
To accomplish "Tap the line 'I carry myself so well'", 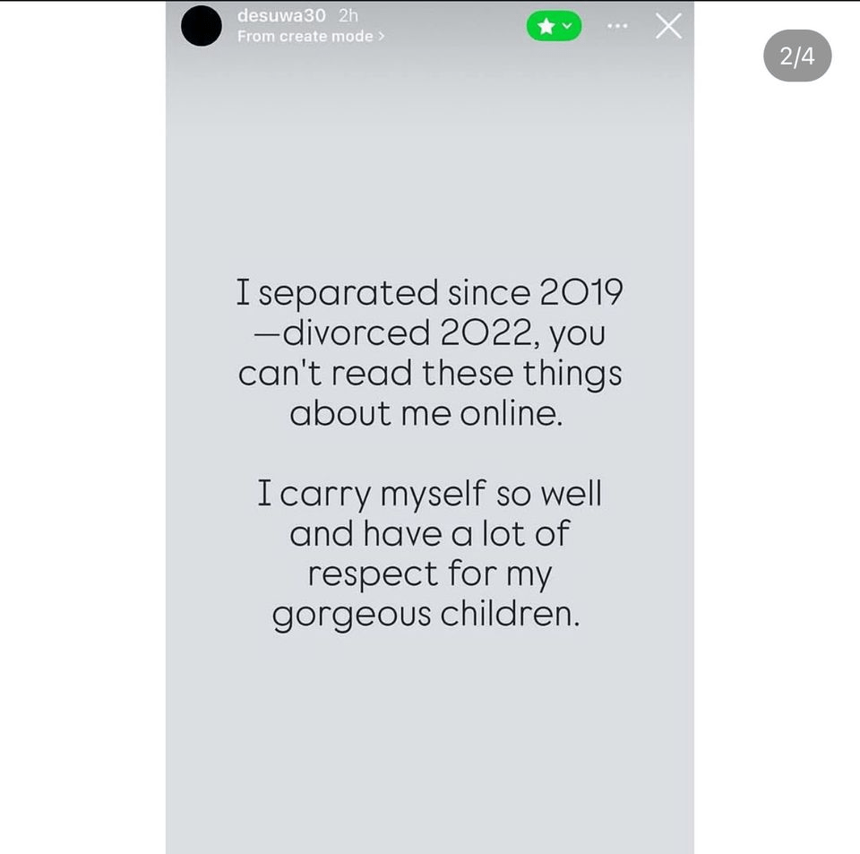I will click(430, 493).
